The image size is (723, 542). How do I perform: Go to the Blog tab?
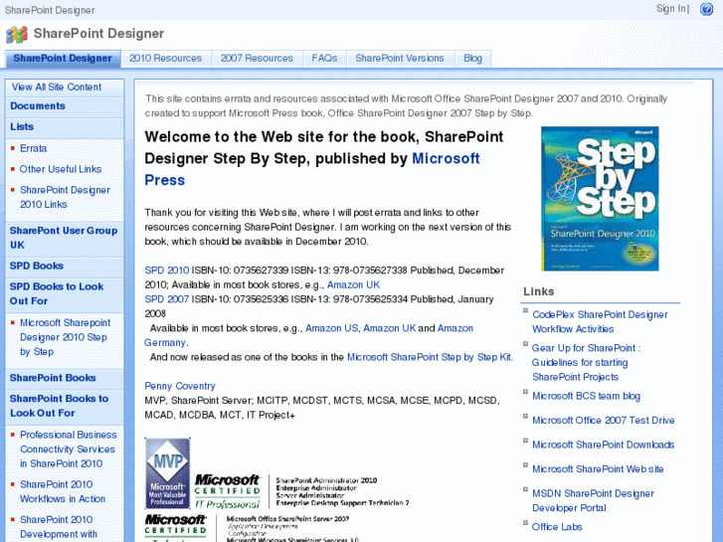point(473,59)
